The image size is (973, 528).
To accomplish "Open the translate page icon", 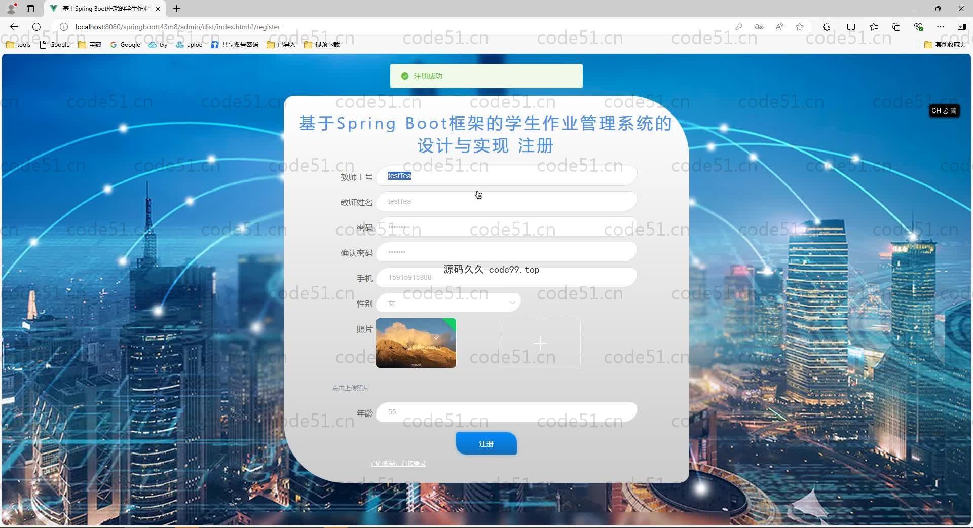I will click(759, 27).
